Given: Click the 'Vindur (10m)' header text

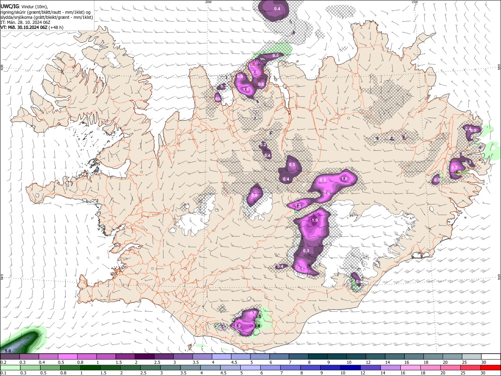Looking at the screenshot, I should pos(34,7).
